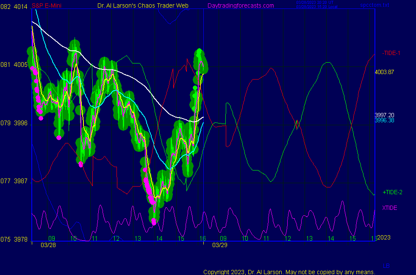
Task: Click the "S&P E-Mini" chart title
Action: 47,5
